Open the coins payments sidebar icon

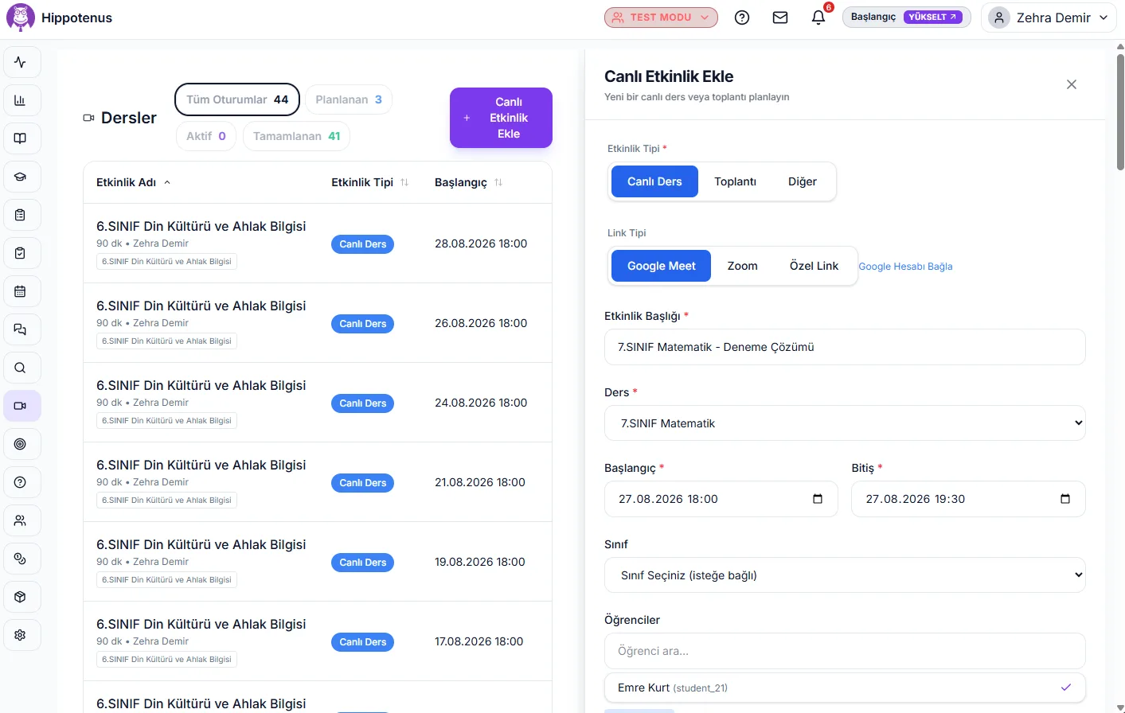[x=21, y=559]
